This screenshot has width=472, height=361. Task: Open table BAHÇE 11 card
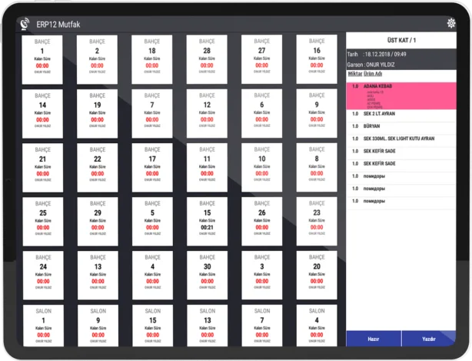tap(207, 167)
